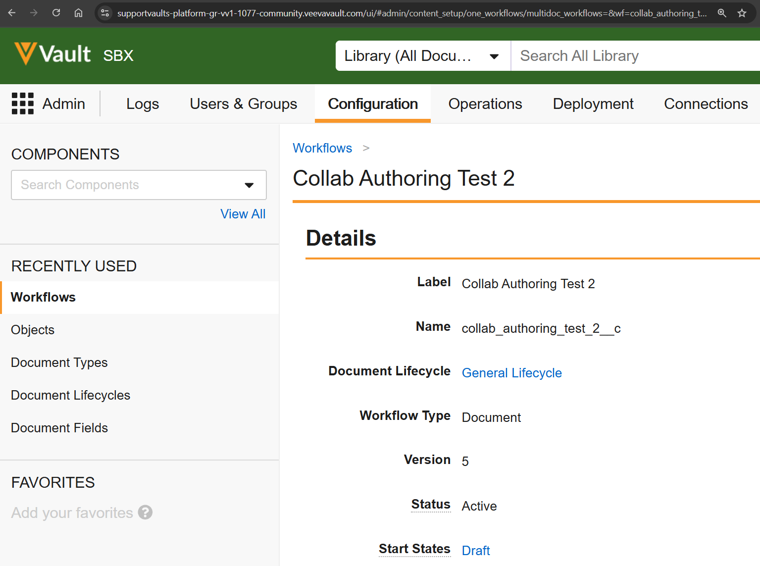Go to the Deployment tab
This screenshot has width=760, height=566.
(x=593, y=104)
